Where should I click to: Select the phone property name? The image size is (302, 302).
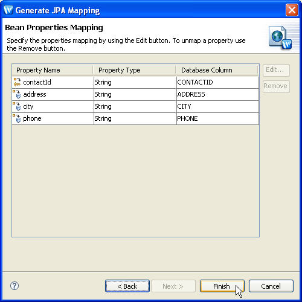(32, 118)
